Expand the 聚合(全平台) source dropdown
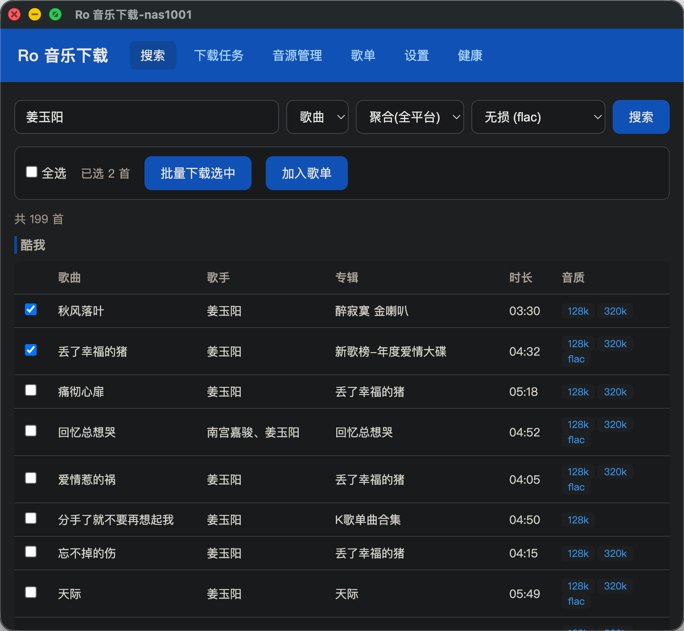Image resolution: width=684 pixels, height=631 pixels. [410, 117]
